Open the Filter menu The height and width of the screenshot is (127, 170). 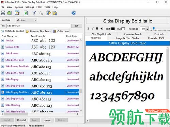[39, 7]
